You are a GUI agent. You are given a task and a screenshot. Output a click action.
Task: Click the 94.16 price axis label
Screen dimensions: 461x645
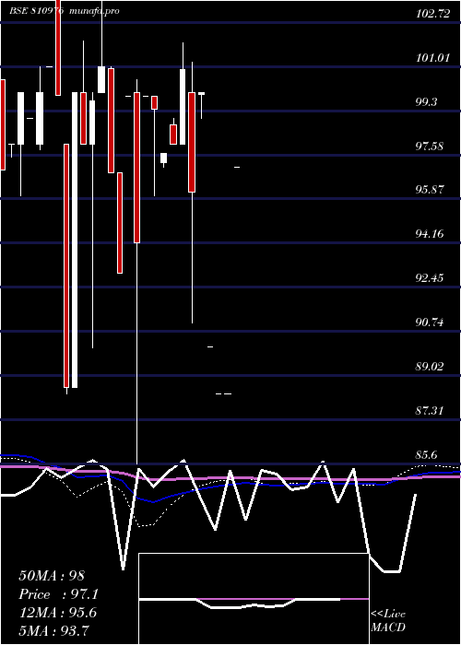coord(430,234)
